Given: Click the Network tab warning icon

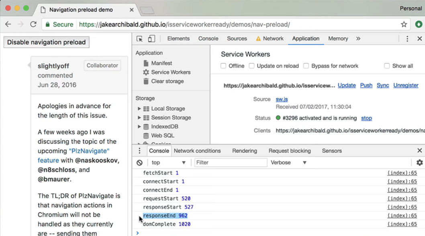Looking at the screenshot, I should [x=258, y=39].
